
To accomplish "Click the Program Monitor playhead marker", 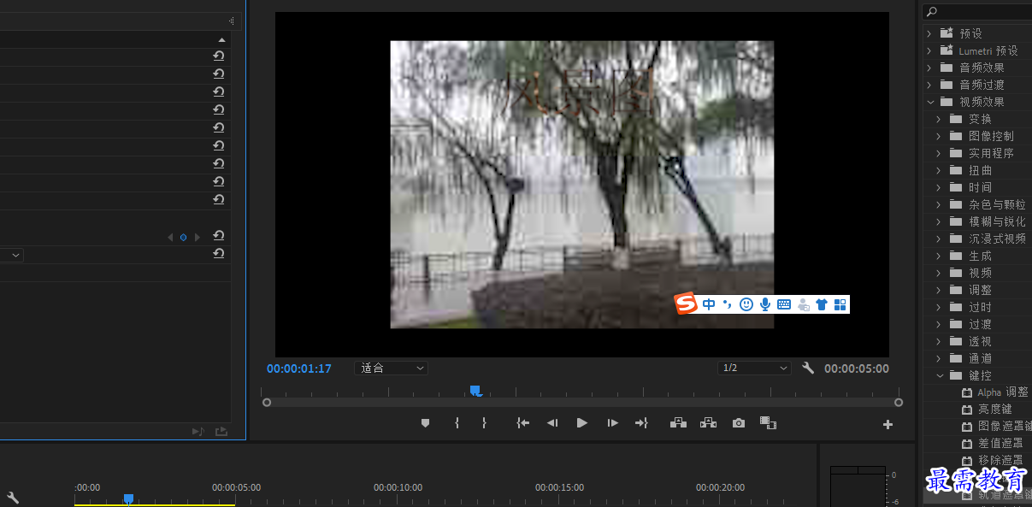I will 475,391.
